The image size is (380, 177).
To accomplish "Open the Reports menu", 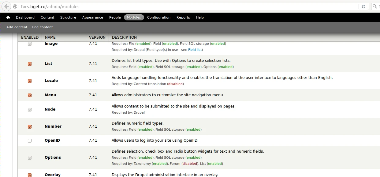I will [x=183, y=17].
